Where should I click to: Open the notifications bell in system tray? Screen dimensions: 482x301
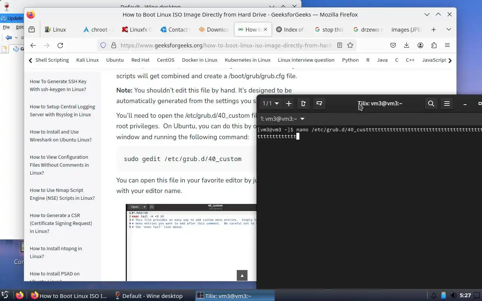pos(433,296)
